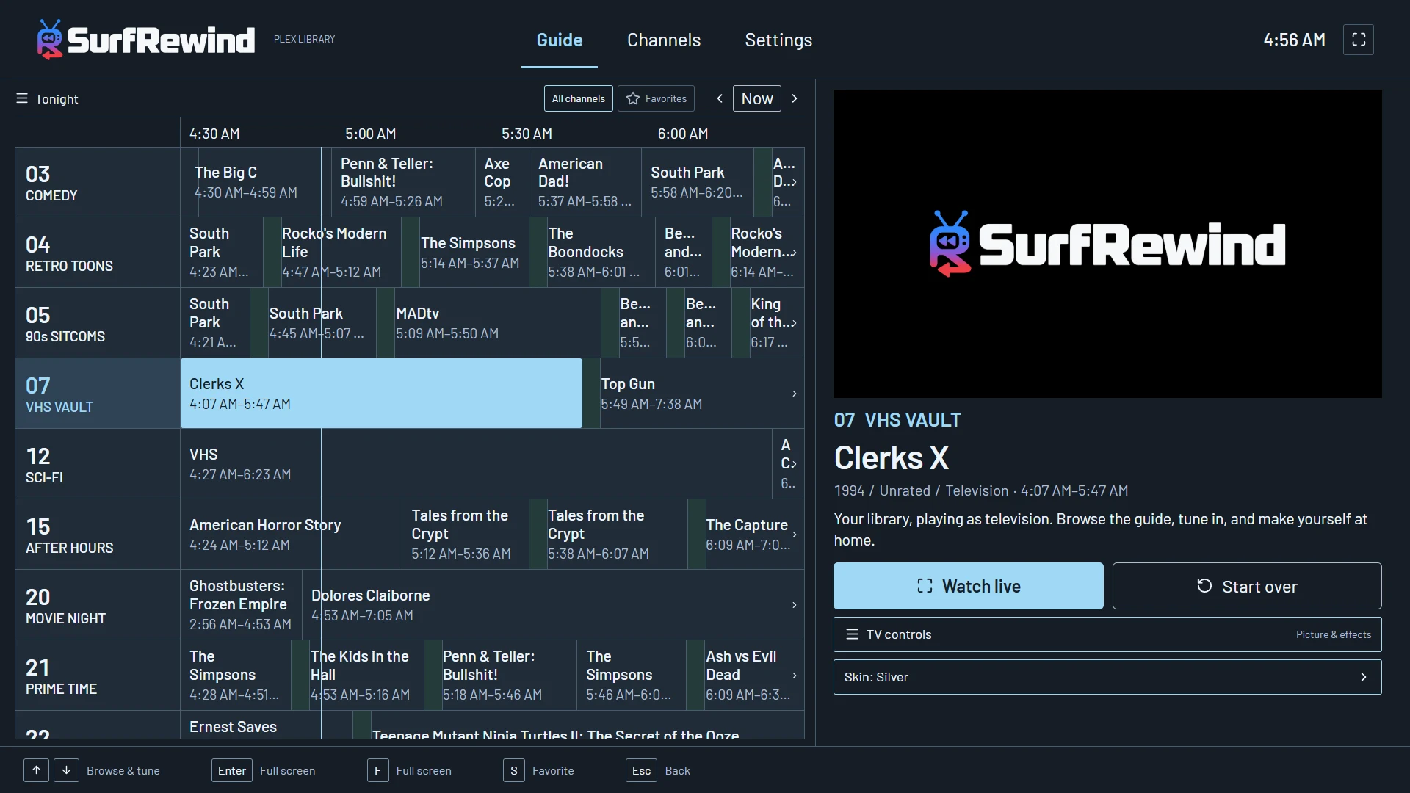The image size is (1410, 793).
Task: Select channel 05 90s SITCOMS
Action: click(x=98, y=323)
